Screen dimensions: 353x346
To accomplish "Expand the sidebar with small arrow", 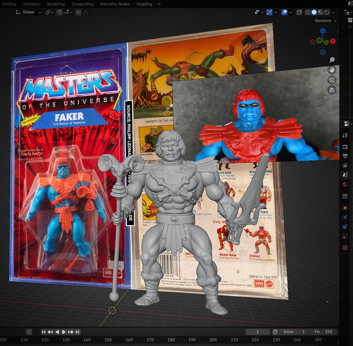I will [338, 32].
